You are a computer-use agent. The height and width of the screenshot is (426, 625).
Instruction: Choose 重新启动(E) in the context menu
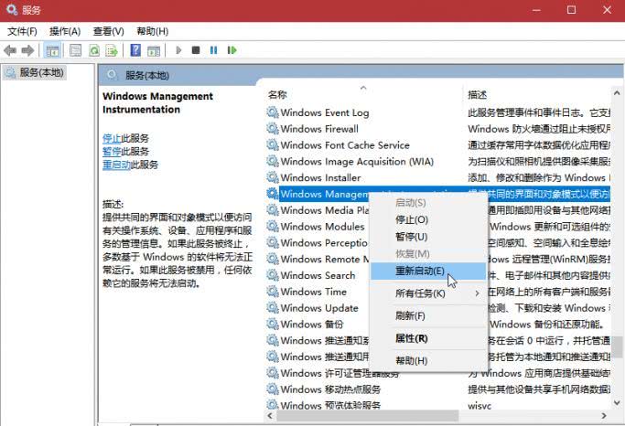click(429, 272)
